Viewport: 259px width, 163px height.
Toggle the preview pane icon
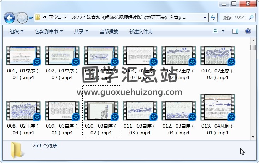click(235, 31)
